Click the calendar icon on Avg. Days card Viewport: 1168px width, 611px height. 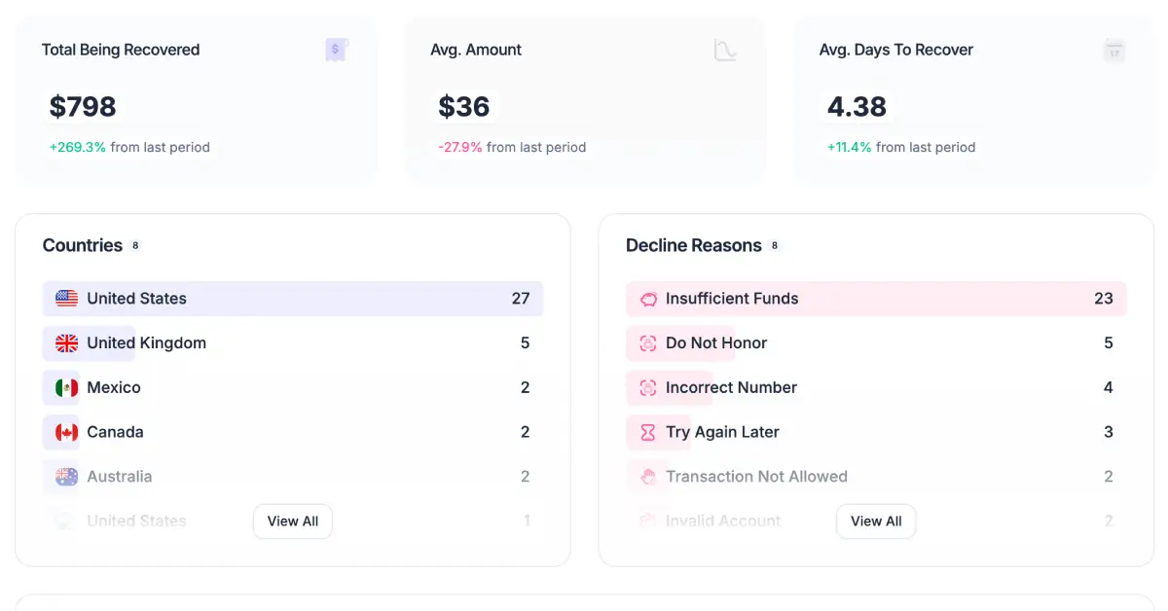pyautogui.click(x=1114, y=50)
